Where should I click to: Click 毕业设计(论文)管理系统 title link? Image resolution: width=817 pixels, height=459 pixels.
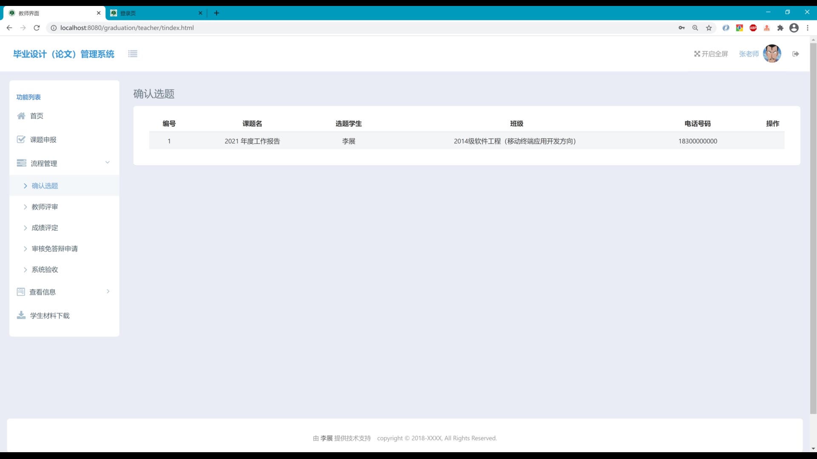click(x=63, y=54)
